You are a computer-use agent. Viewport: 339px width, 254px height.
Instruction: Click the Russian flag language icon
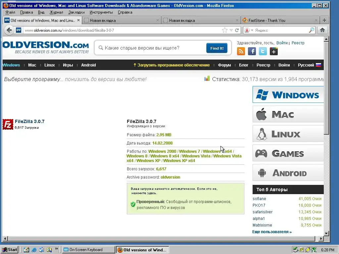(318, 65)
